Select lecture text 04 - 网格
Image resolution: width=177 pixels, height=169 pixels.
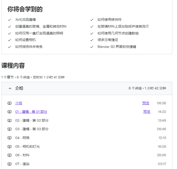(x=22, y=138)
